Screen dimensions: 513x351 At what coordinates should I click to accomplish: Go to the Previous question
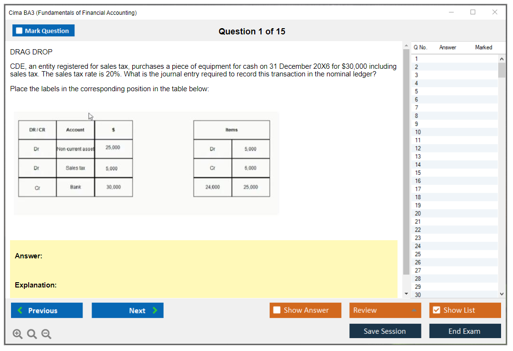[47, 310]
